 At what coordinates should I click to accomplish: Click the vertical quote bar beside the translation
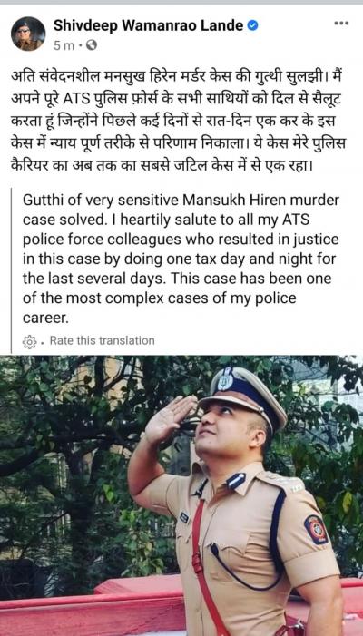pos(11,270)
